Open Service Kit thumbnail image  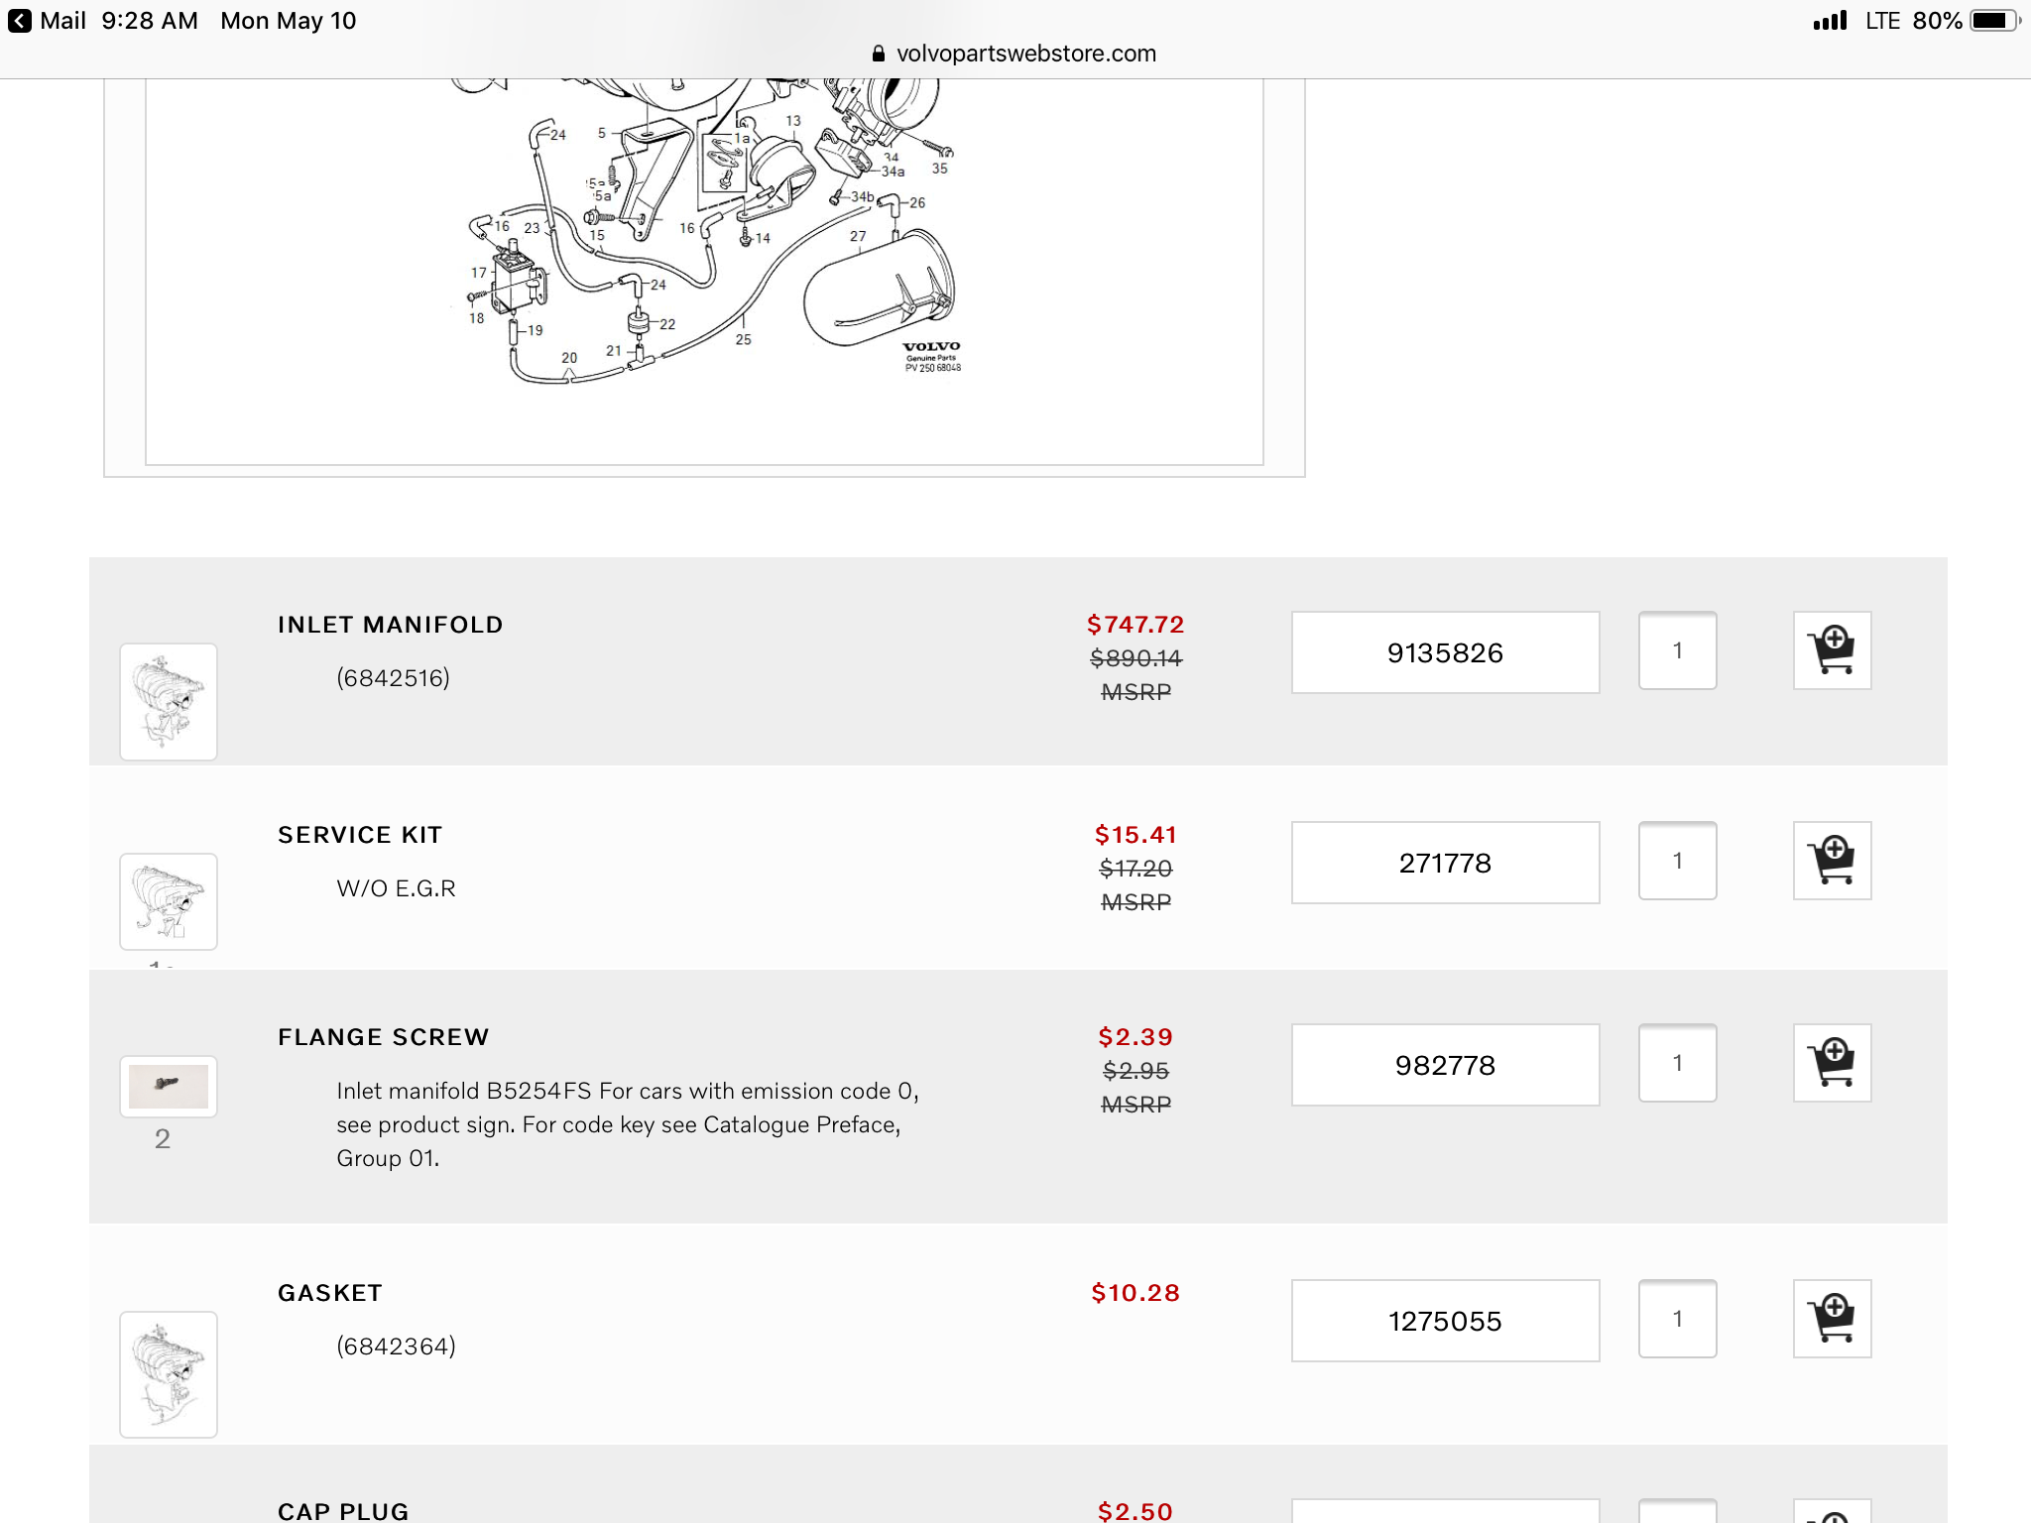(169, 901)
